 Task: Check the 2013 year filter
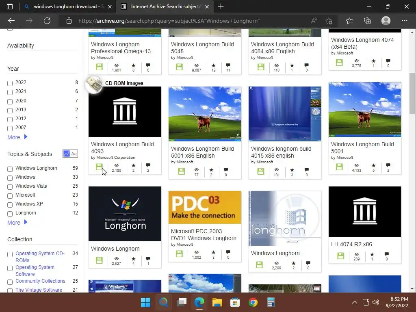point(10,110)
